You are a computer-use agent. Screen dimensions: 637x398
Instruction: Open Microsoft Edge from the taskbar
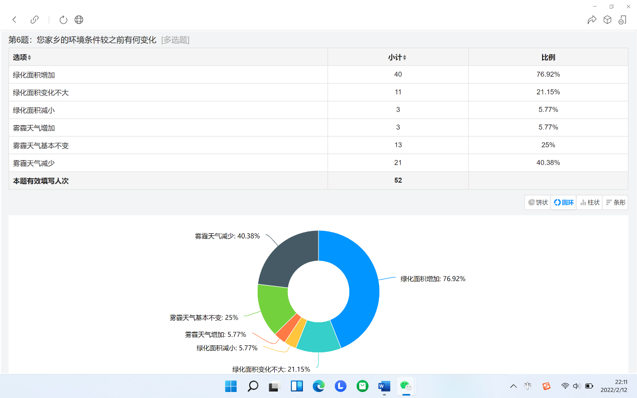tap(318, 386)
